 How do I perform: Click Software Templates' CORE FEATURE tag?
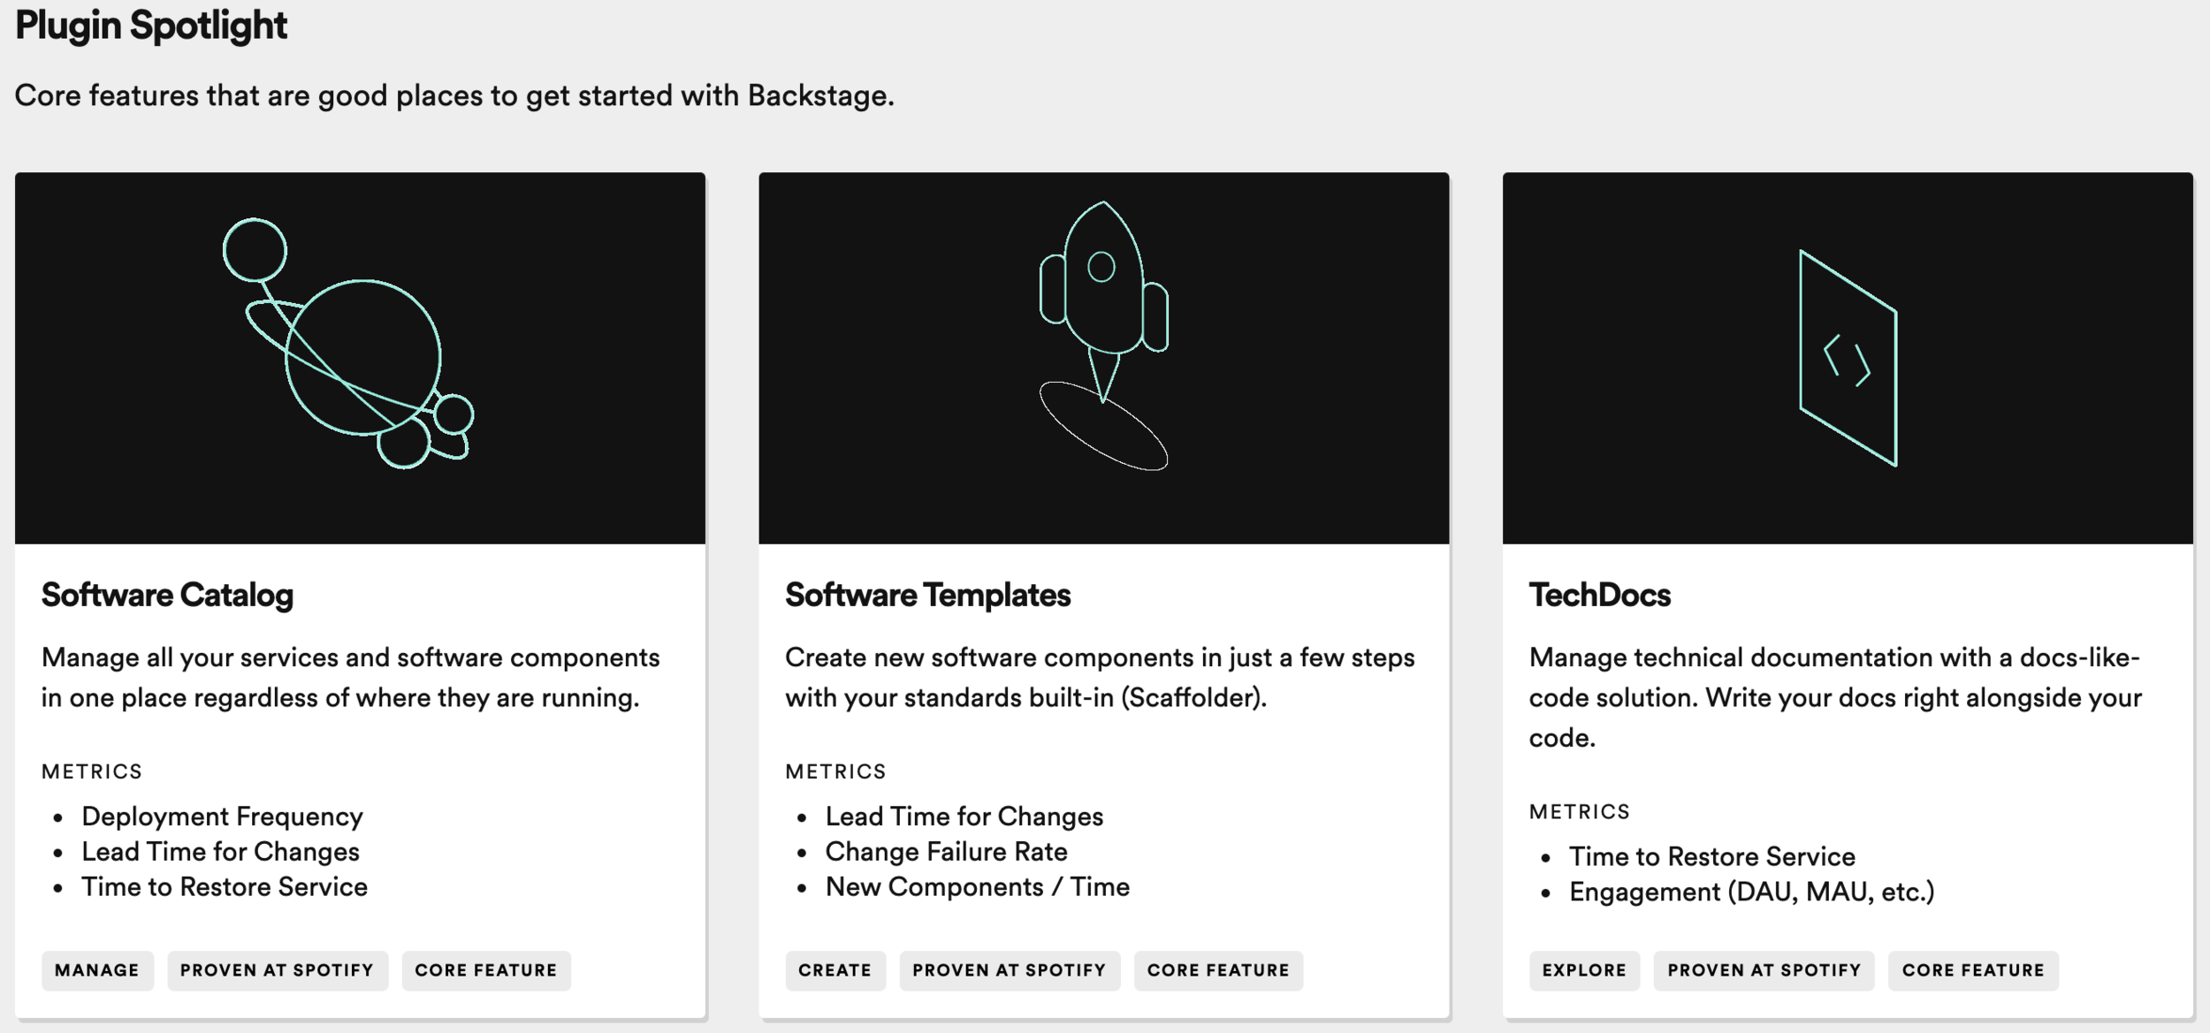(x=1218, y=970)
